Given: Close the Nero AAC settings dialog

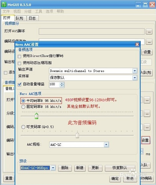Looking at the screenshot, I should (137, 44).
